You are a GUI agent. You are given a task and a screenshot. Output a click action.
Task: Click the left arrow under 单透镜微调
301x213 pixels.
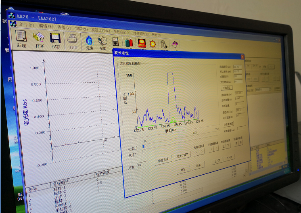[211, 149]
